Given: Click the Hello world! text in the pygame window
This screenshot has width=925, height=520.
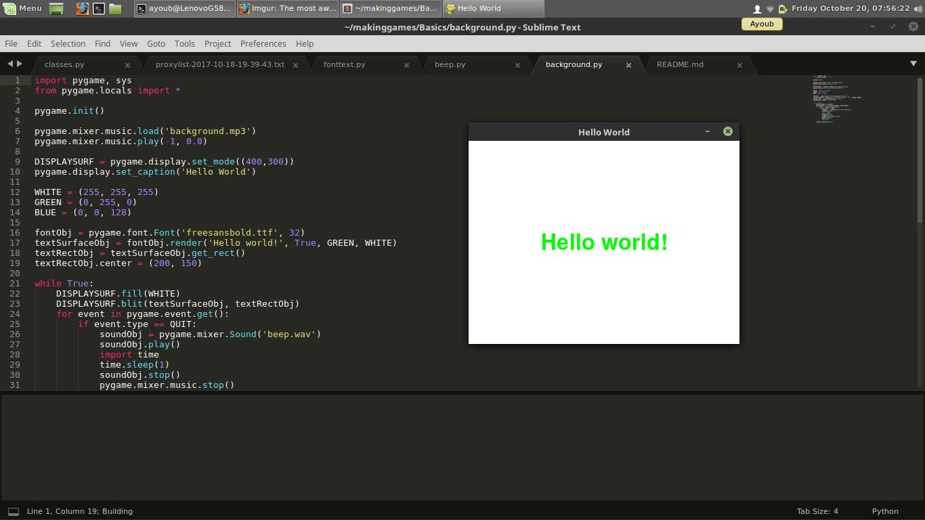Looking at the screenshot, I should coord(605,242).
